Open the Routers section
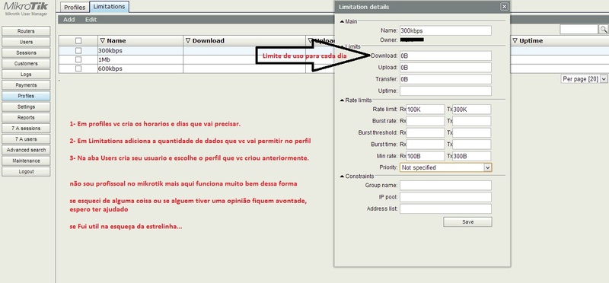This screenshot has height=283, width=609. (26, 31)
